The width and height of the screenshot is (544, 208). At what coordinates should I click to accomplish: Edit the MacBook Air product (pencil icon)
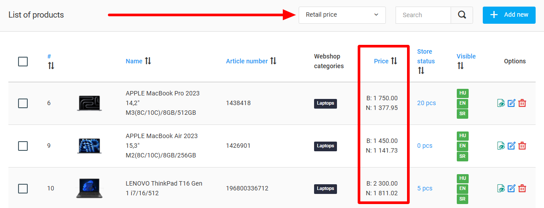tap(511, 146)
